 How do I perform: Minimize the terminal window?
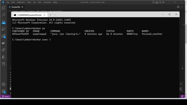[163, 14]
